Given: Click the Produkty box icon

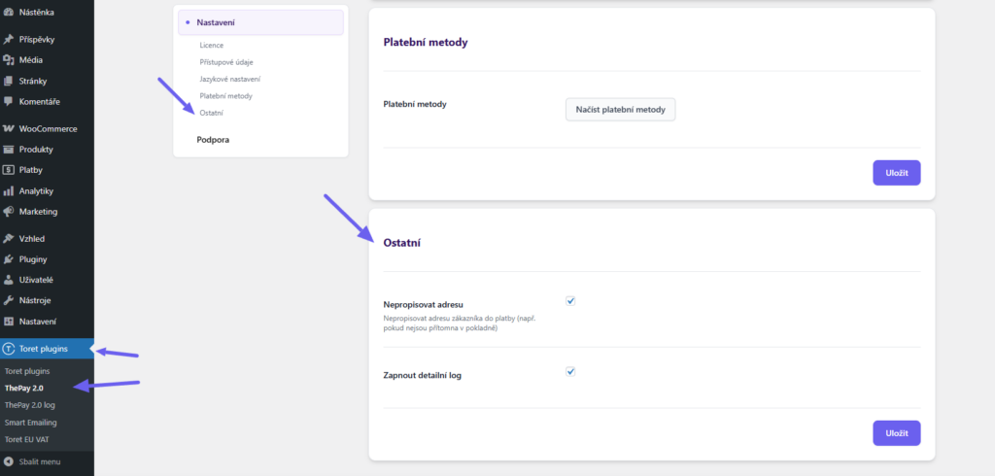Looking at the screenshot, I should 8,150.
